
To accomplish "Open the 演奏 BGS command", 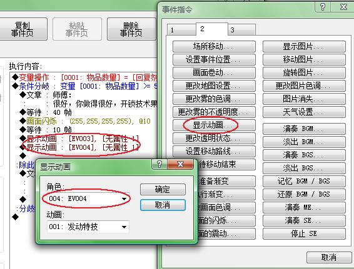I will coord(304,155).
